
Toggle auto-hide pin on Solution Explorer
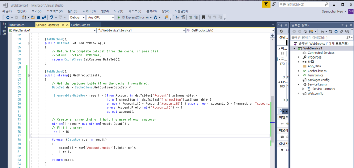(346, 25)
